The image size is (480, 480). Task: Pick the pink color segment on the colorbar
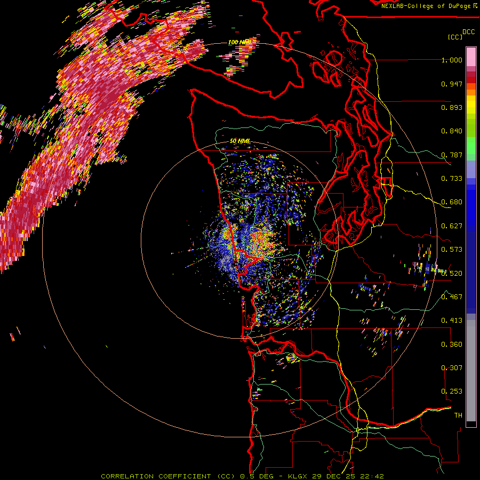[471, 57]
